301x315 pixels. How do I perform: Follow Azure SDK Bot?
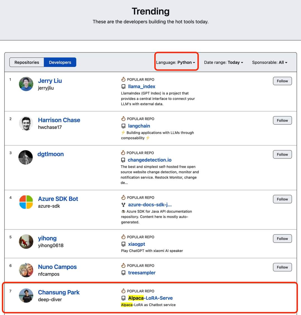(x=282, y=199)
